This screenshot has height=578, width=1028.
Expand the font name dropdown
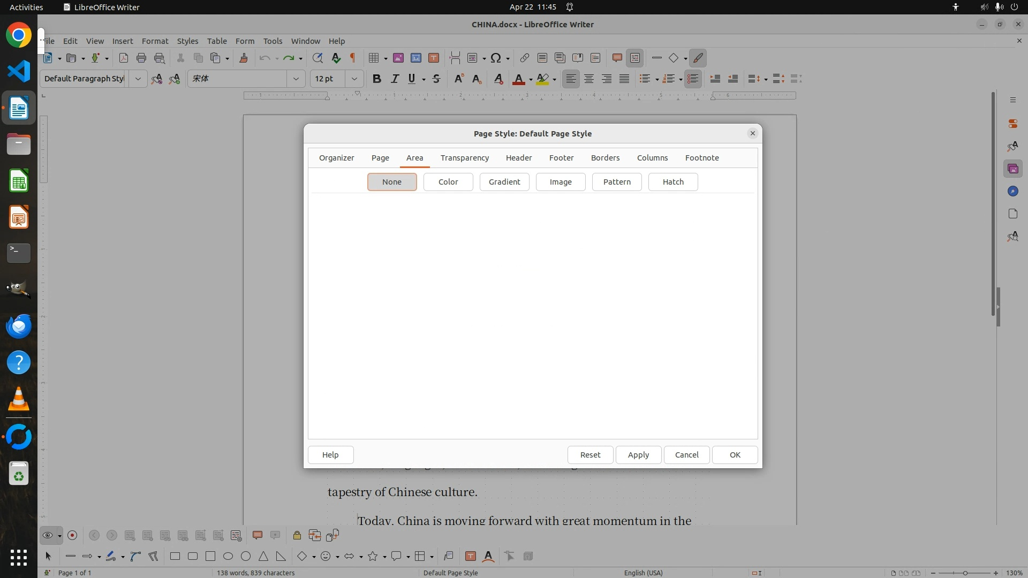pos(296,79)
